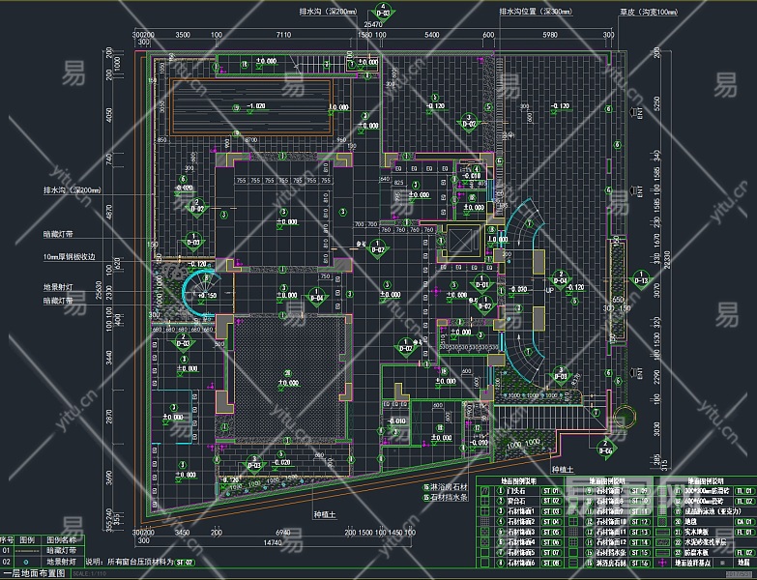Click the 图例名称 column header
This screenshot has height=580, width=757.
[61, 539]
